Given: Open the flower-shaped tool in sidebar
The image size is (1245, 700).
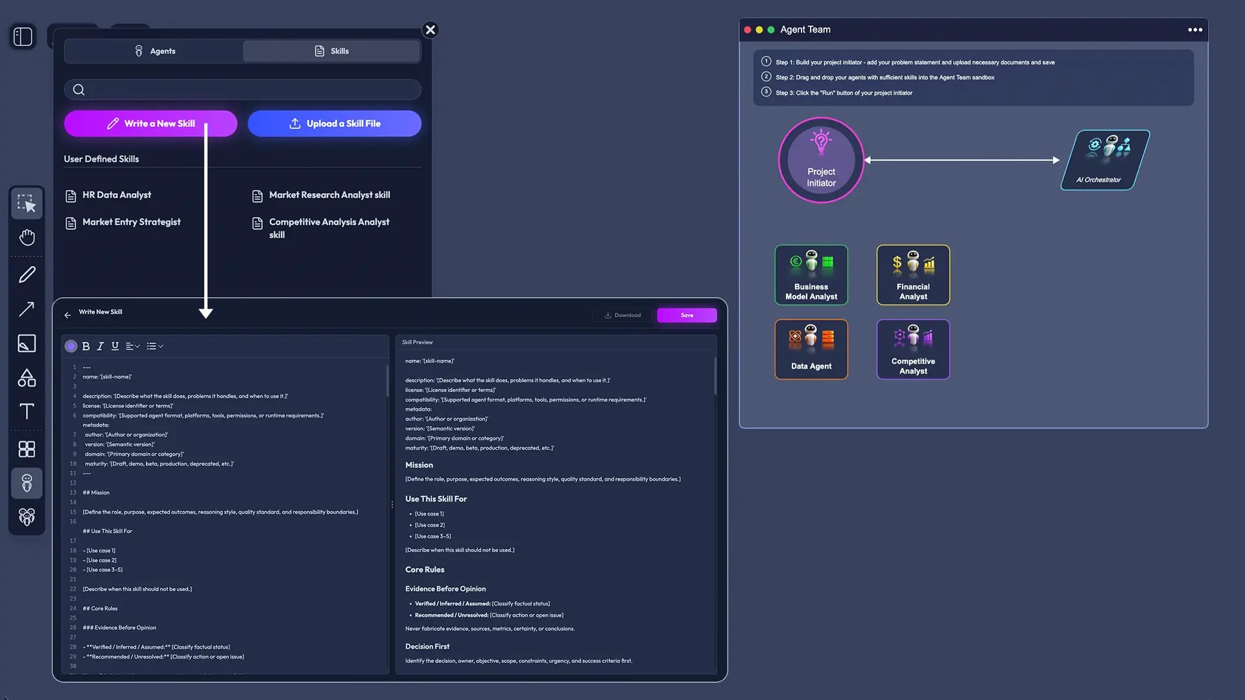Looking at the screenshot, I should [x=27, y=517].
